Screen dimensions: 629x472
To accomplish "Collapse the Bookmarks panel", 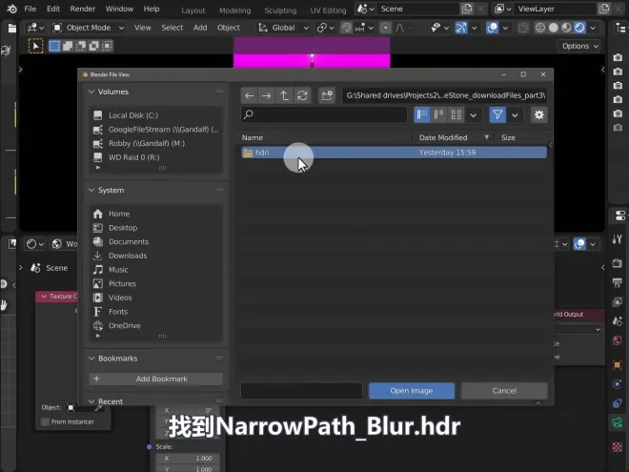I will pos(91,359).
